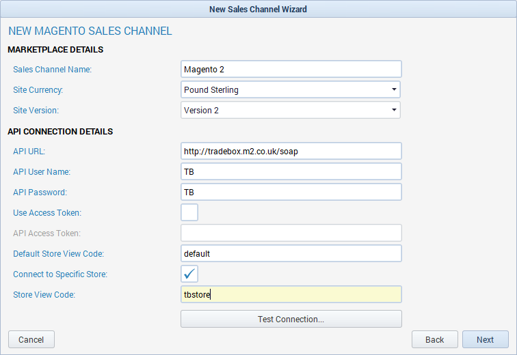Click the Connect to Specific Store label
Viewport: 517px width, 355px height.
60,274
